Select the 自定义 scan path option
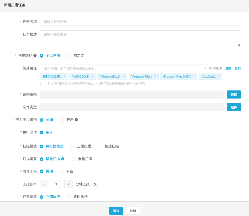Screen dimensions: 249x216 (69, 56)
